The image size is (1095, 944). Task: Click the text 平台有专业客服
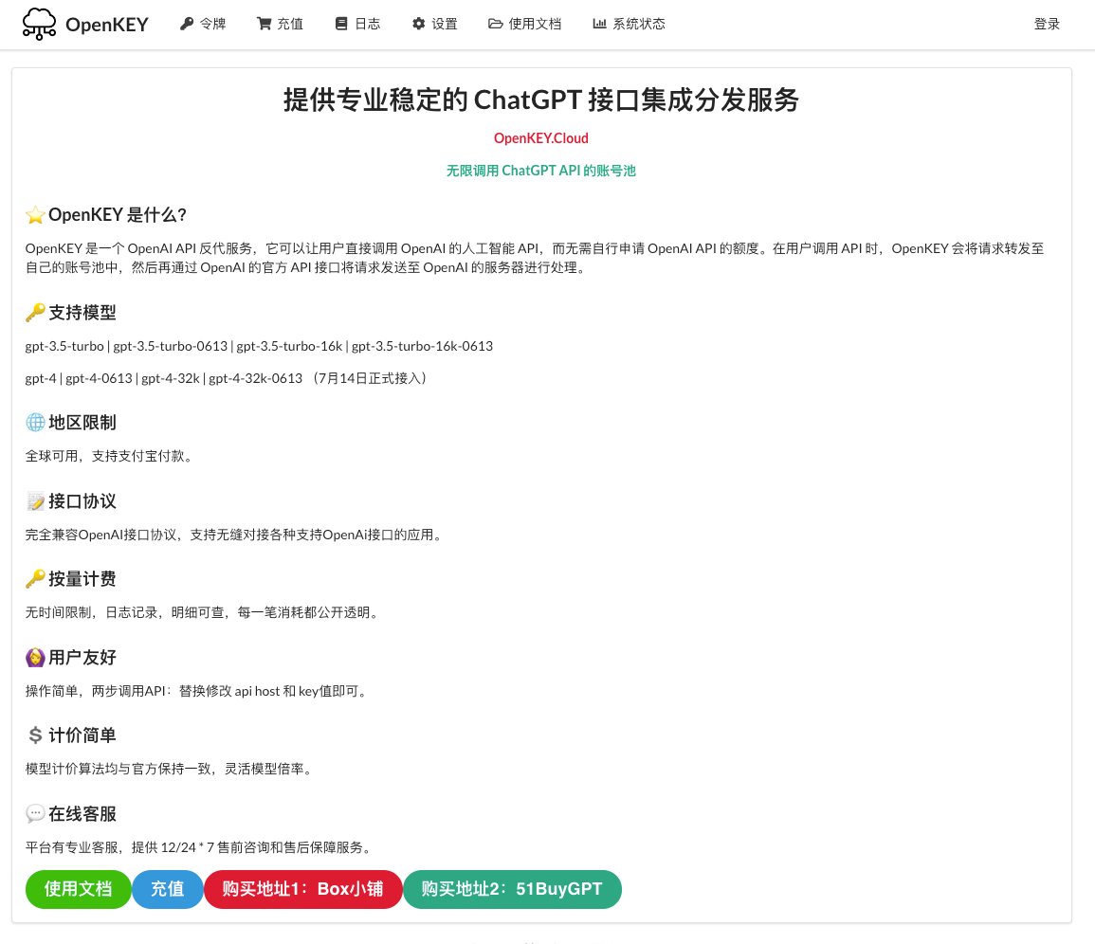pyautogui.click(x=72, y=847)
